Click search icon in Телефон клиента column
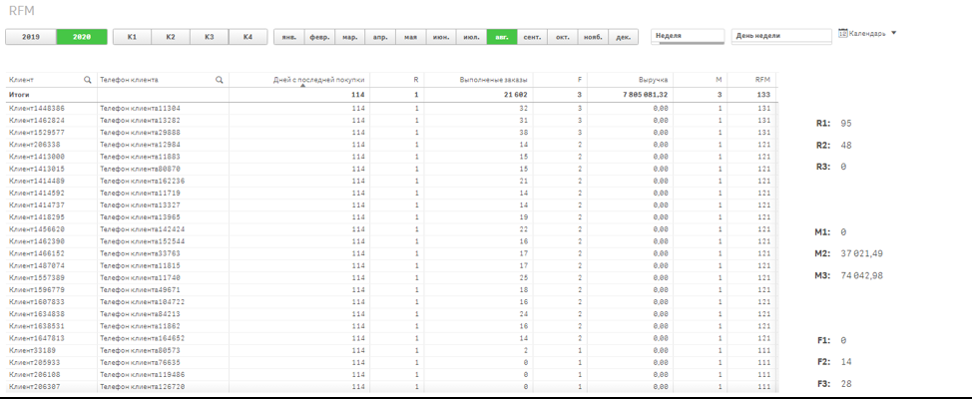 (220, 79)
